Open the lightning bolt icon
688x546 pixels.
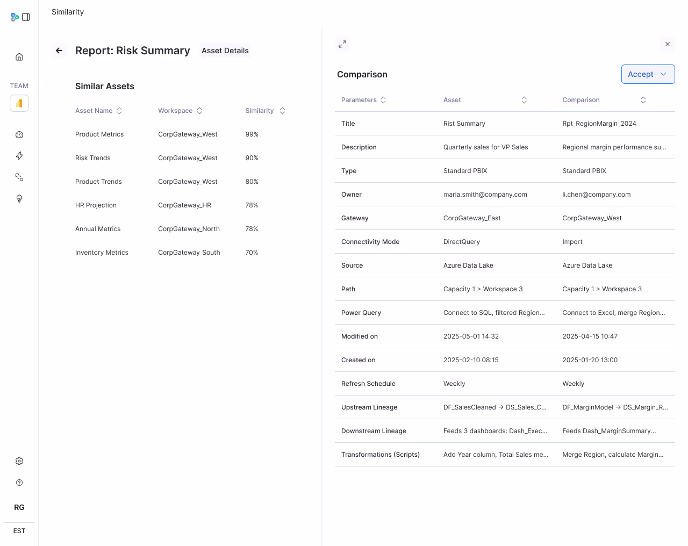click(x=19, y=156)
